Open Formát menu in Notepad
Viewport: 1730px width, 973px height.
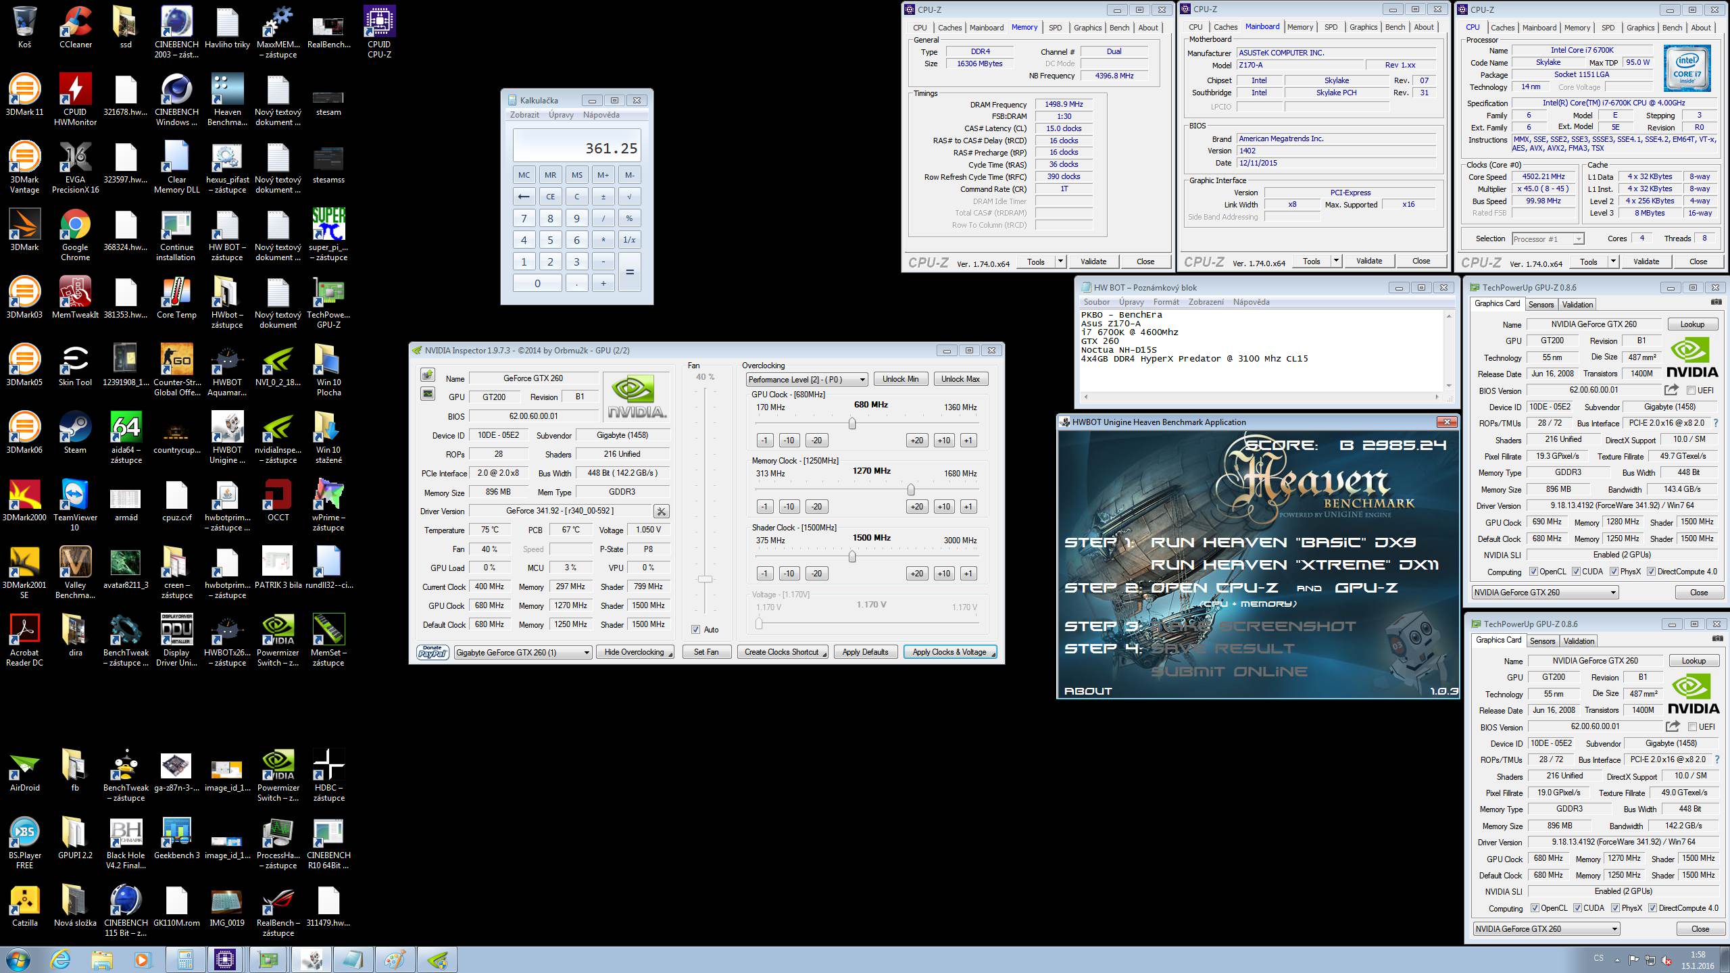click(1166, 302)
